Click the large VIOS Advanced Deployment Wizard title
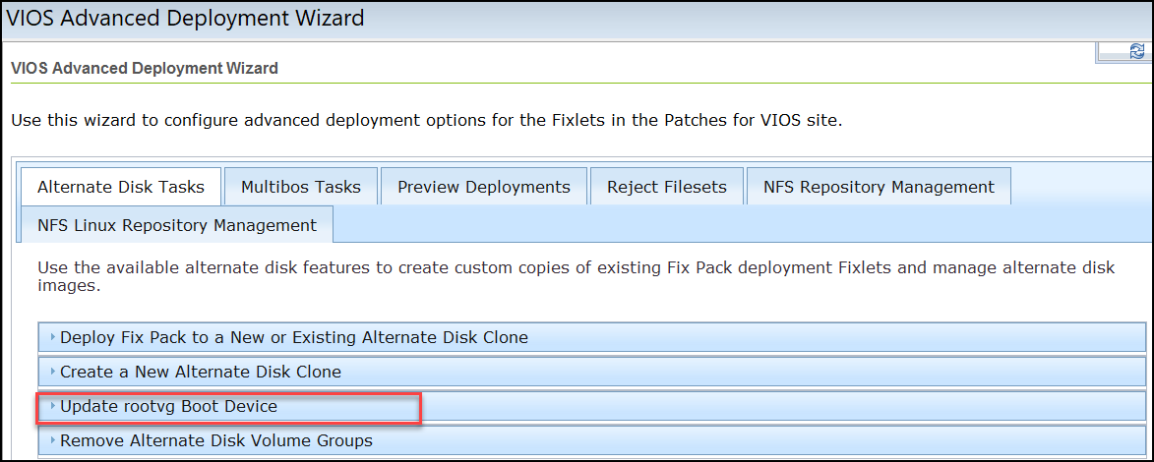 tap(186, 18)
